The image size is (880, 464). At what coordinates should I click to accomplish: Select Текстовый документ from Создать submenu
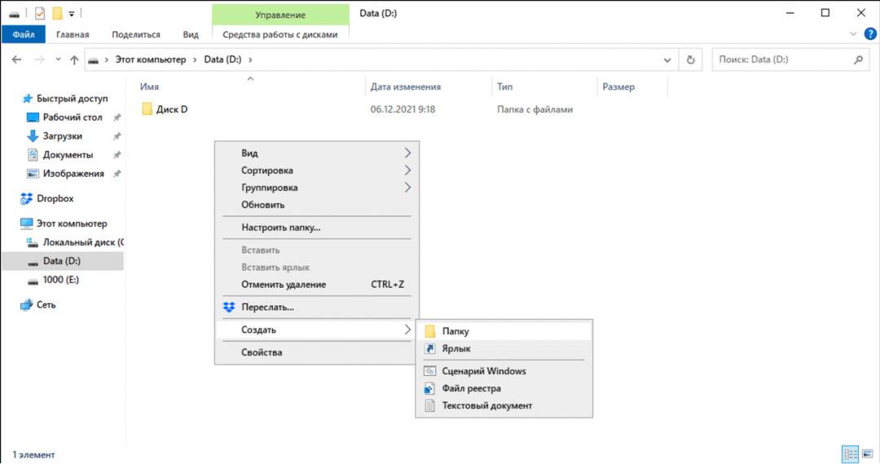[486, 405]
